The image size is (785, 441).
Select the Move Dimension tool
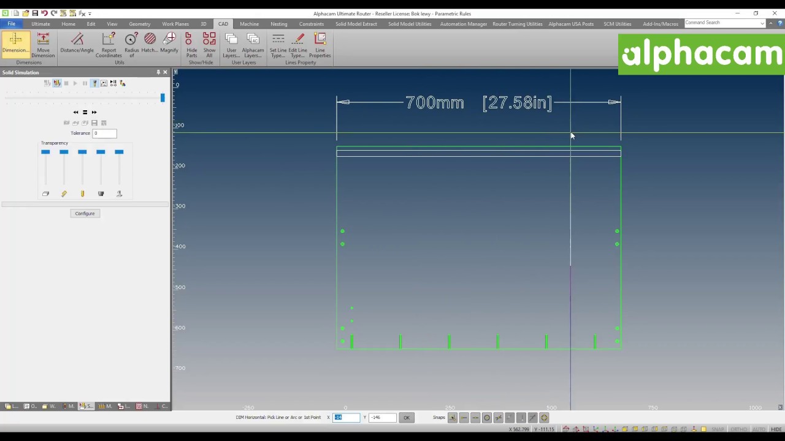tap(43, 45)
